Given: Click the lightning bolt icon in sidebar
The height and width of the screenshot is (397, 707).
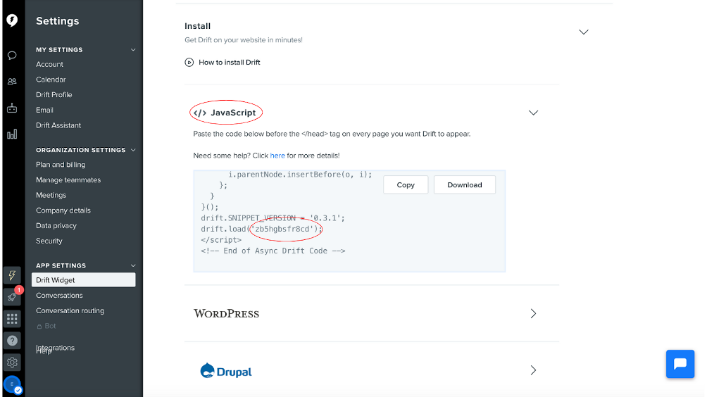Looking at the screenshot, I should [12, 275].
